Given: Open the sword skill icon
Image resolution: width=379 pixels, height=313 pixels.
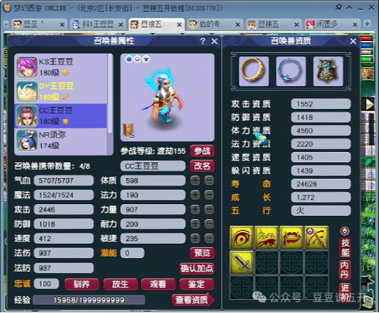Looking at the screenshot, I should point(241,262).
